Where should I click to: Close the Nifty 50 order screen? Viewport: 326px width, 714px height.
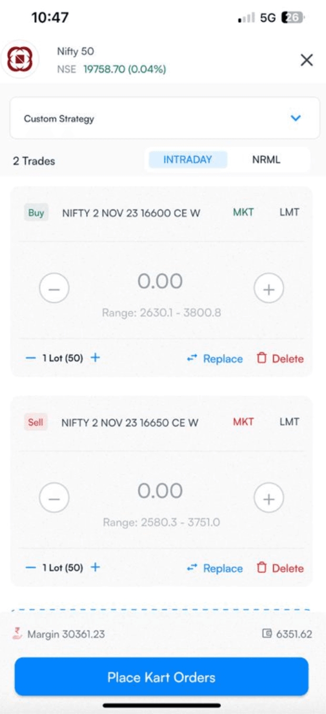click(x=307, y=60)
